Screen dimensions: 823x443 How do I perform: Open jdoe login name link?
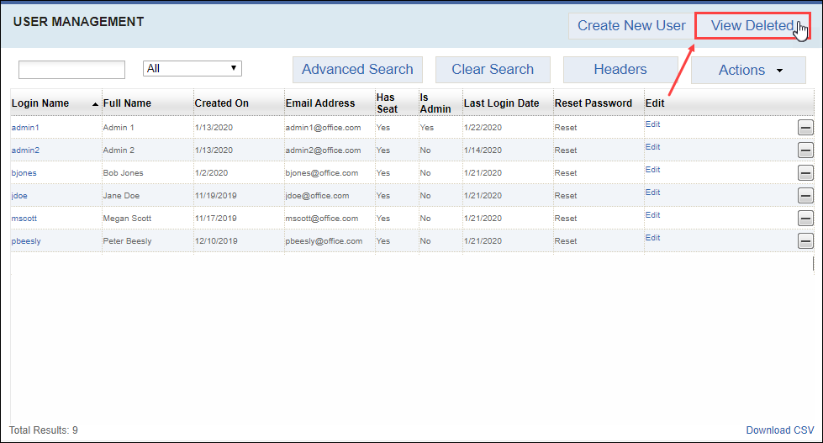19,196
